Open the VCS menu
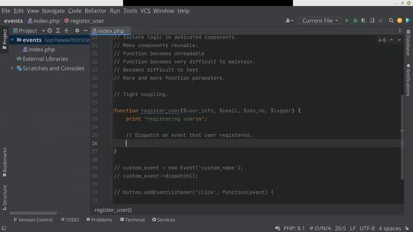This screenshot has height=232, width=413. point(145,11)
